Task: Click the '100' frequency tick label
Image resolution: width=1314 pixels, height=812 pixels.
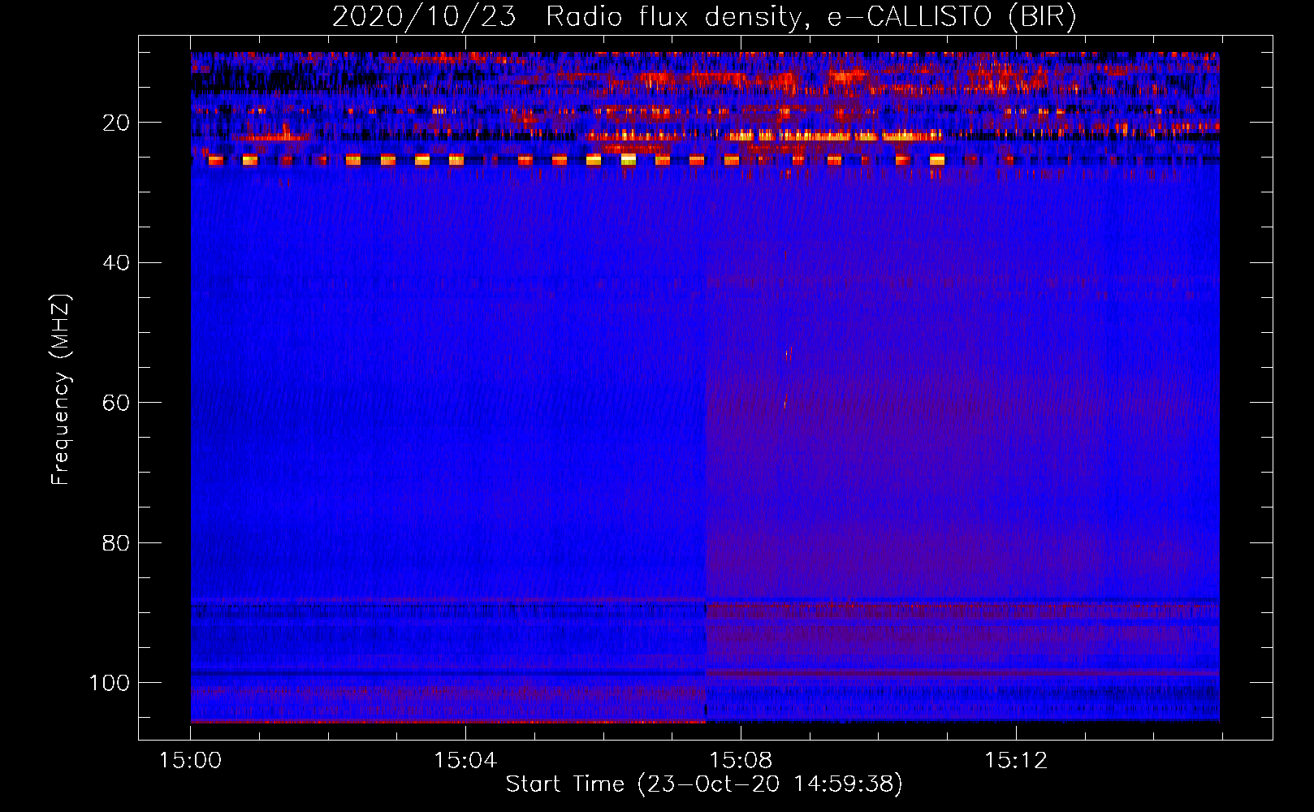Action: click(110, 683)
